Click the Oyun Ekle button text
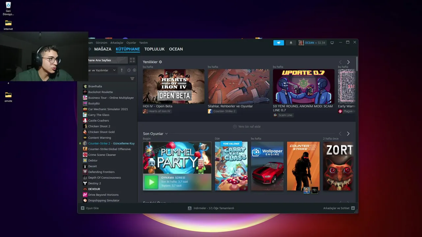This screenshot has width=422, height=237. click(x=92, y=208)
